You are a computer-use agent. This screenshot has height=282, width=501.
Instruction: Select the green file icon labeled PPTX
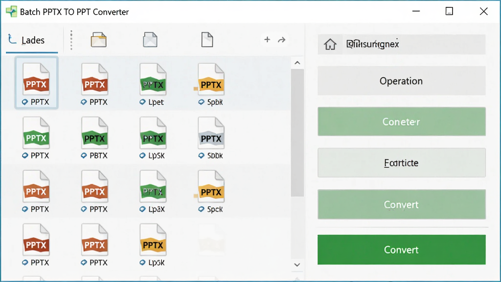(36, 133)
